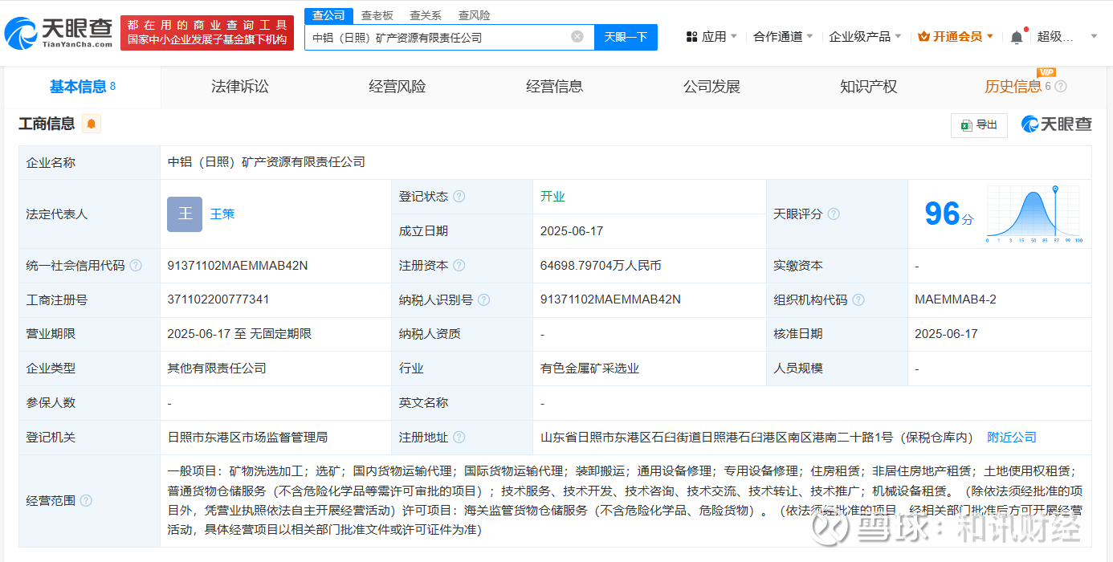The height and width of the screenshot is (562, 1113).
Task: Expand the 应用 dropdown menu
Action: click(711, 37)
